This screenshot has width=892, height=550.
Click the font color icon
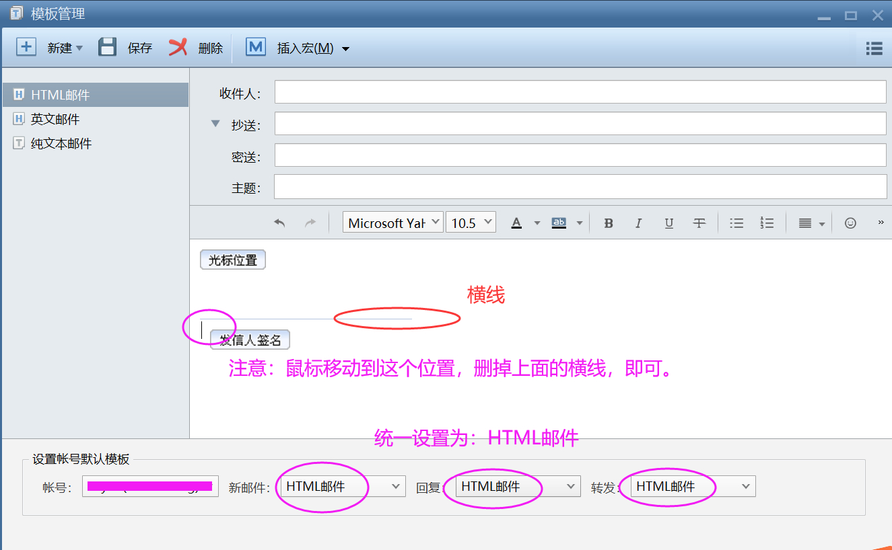click(x=516, y=222)
